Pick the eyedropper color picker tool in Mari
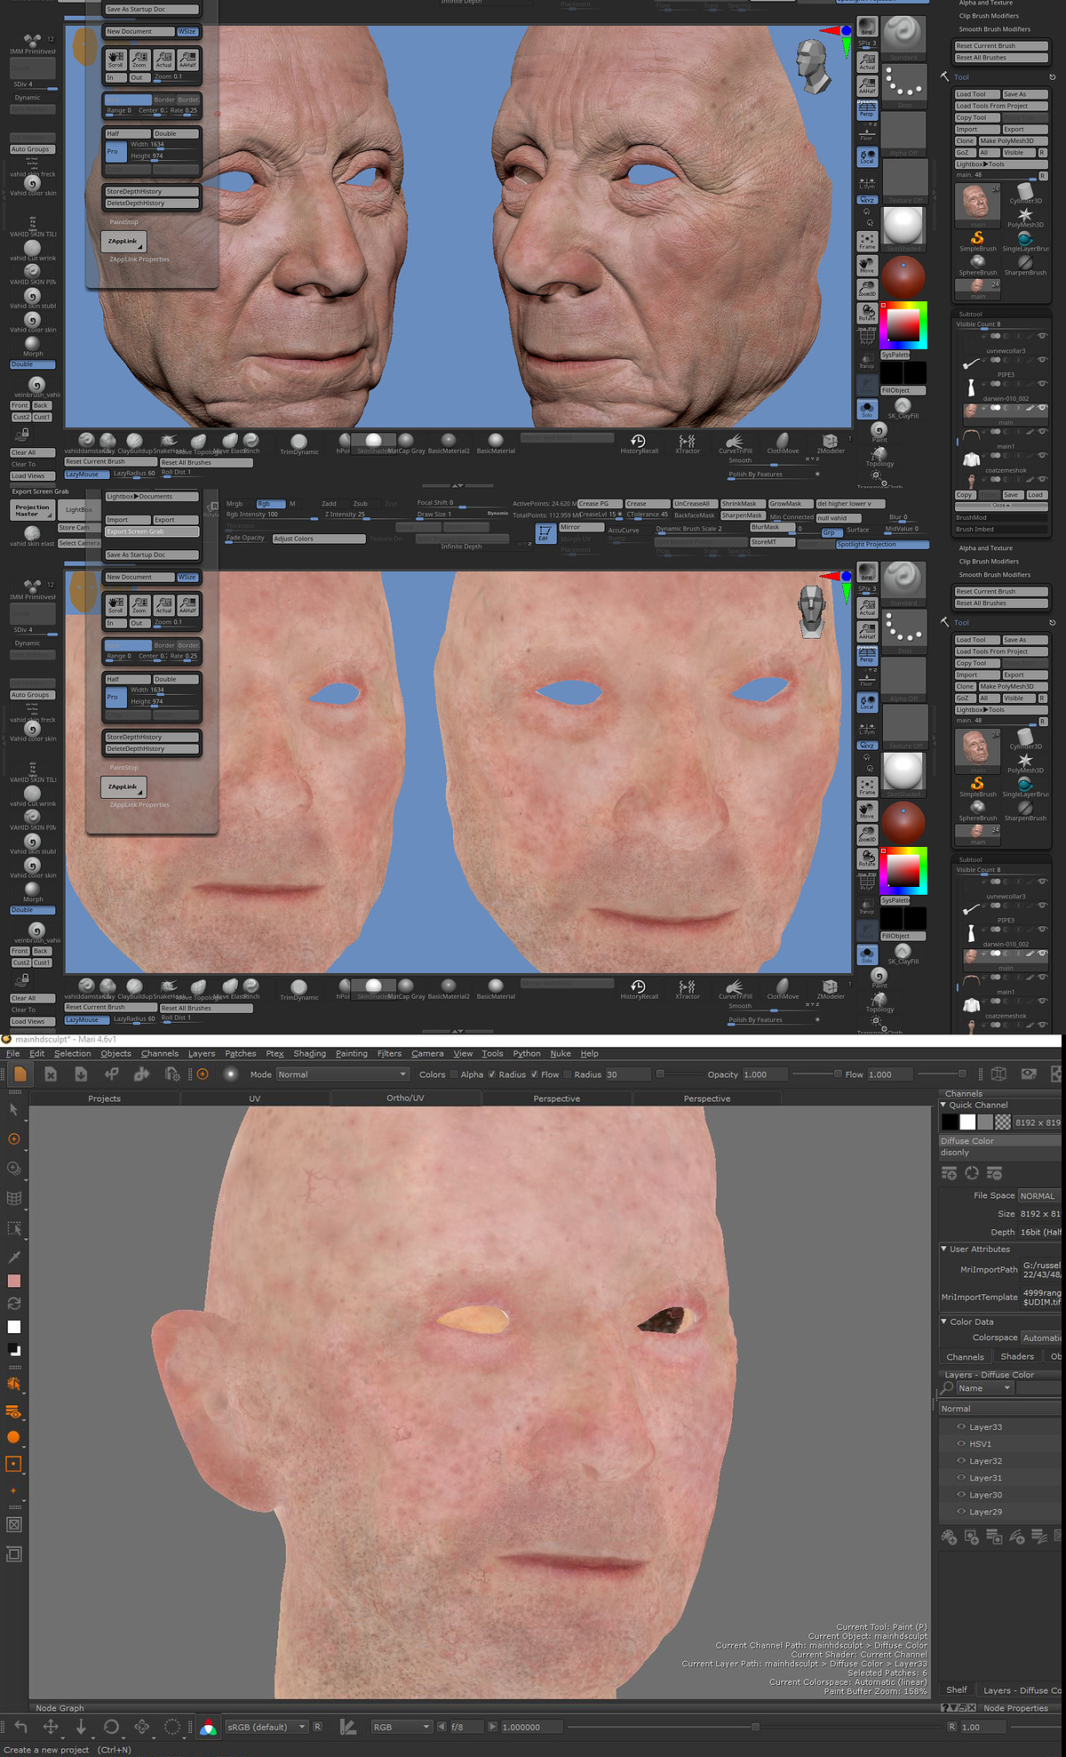Viewport: 1066px width, 1757px height. pos(14,1257)
